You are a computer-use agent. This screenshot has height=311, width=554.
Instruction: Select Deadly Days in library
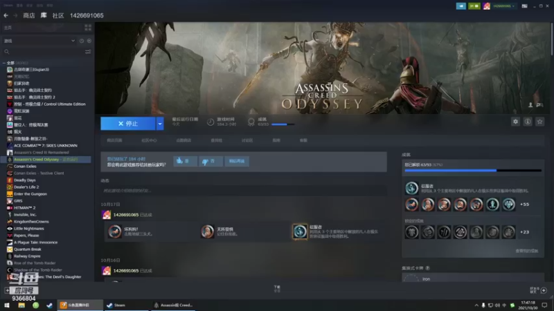coord(25,180)
